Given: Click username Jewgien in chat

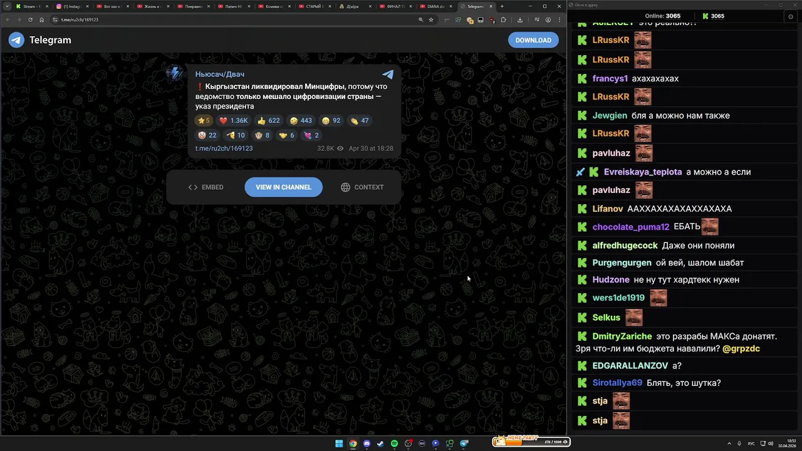Looking at the screenshot, I should pyautogui.click(x=610, y=115).
